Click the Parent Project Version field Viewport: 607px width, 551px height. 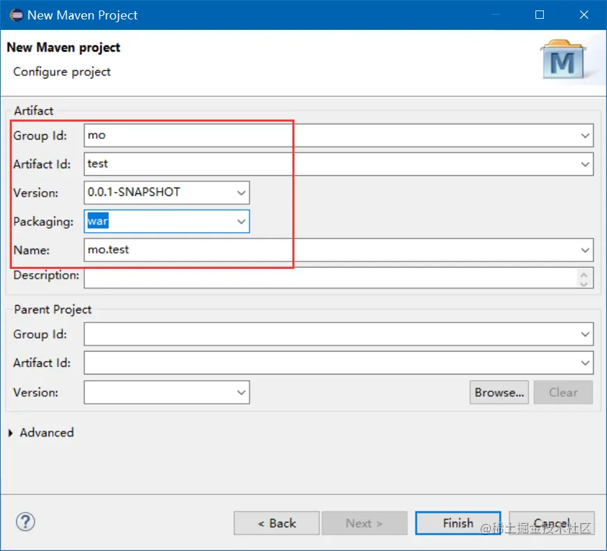click(x=167, y=393)
